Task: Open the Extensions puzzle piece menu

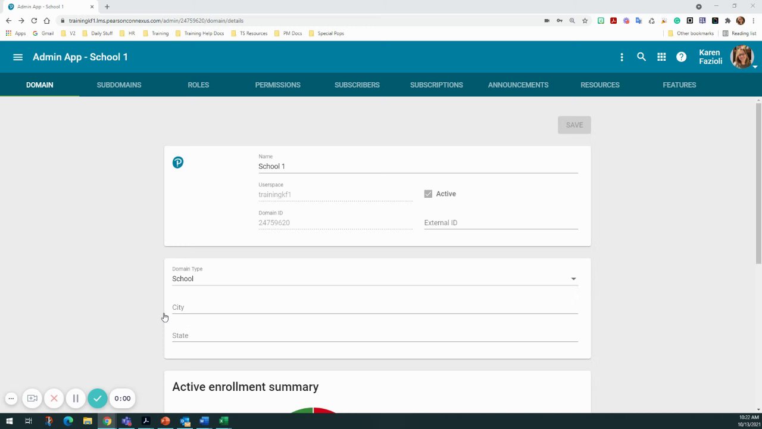Action: coord(727,20)
